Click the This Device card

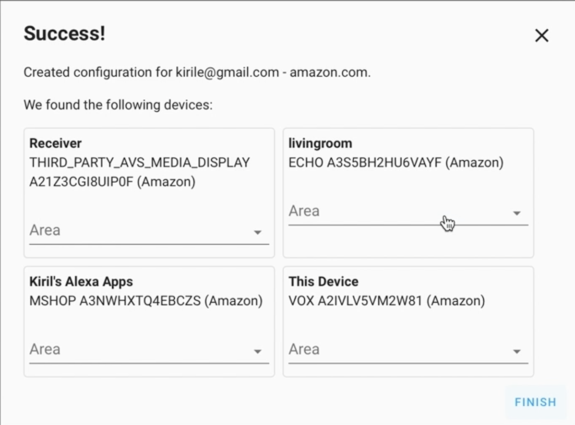coord(408,297)
